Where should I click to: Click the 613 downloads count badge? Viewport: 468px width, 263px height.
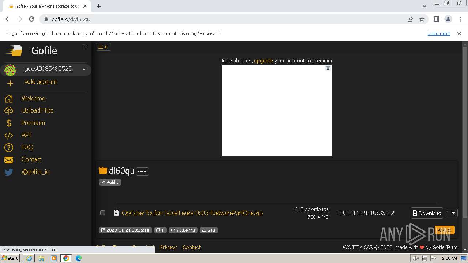209,230
